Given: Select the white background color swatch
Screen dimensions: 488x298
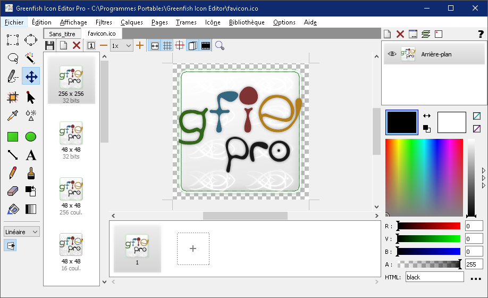Looking at the screenshot, I should (452, 122).
